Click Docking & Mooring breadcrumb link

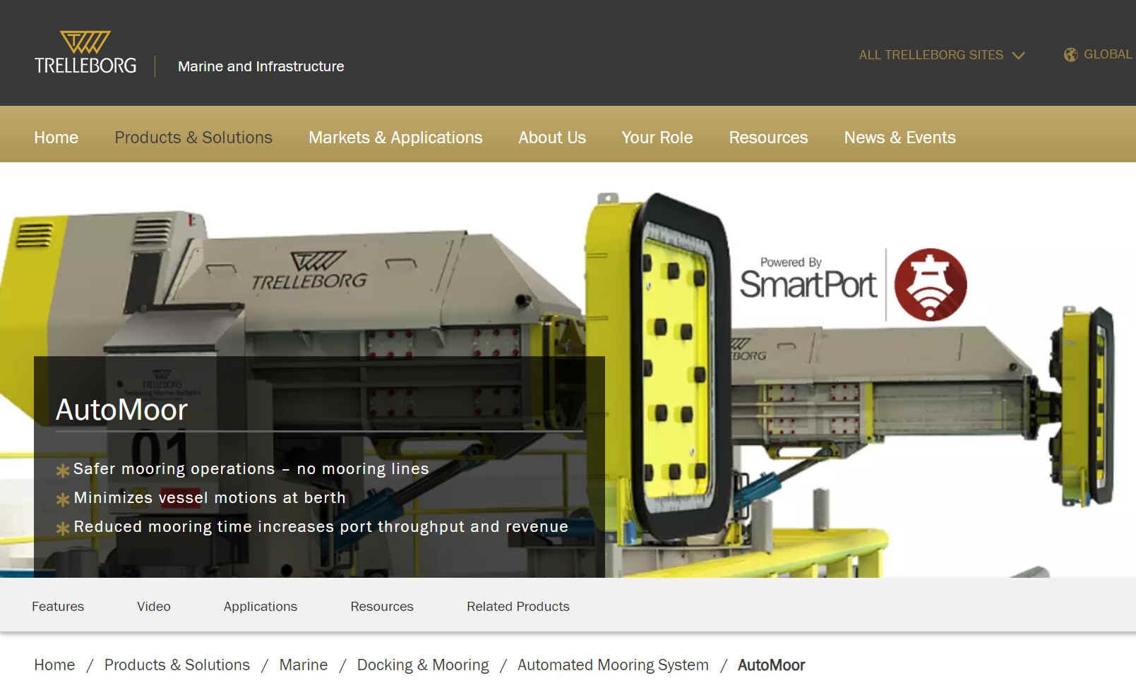(423, 665)
